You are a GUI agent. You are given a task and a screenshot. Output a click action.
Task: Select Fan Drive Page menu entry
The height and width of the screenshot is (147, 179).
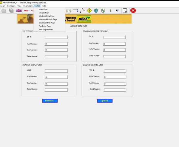pyautogui.click(x=50, y=26)
